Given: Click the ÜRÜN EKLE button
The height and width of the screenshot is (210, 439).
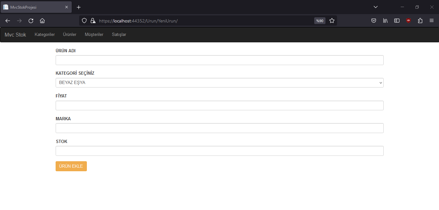Looking at the screenshot, I should 71,166.
